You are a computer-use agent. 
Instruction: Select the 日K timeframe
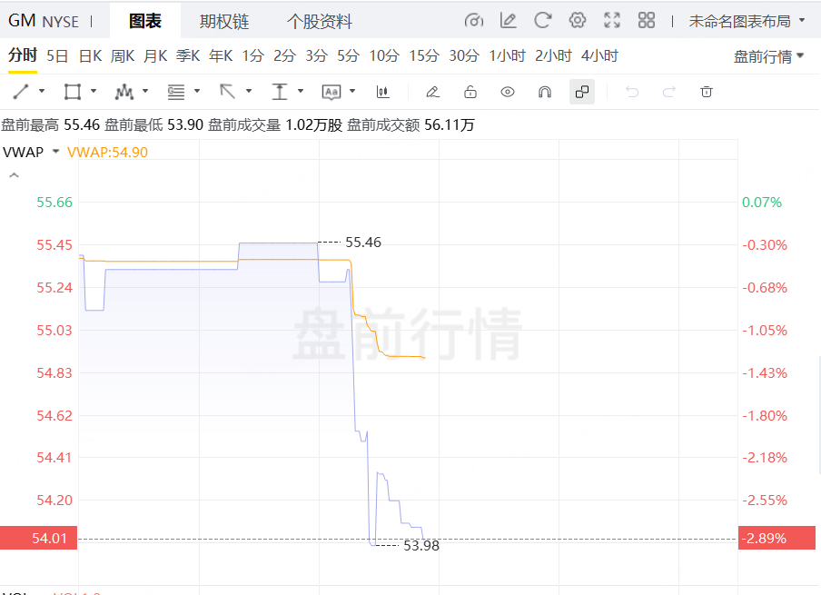coord(90,56)
